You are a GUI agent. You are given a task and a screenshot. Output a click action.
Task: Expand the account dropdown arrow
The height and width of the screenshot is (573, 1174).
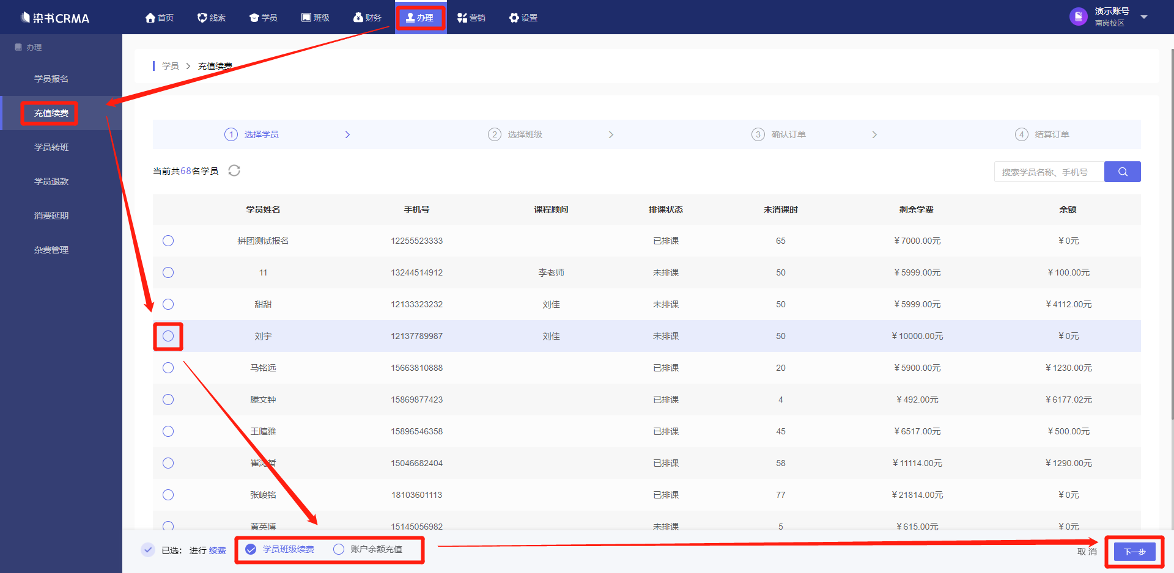tap(1144, 17)
